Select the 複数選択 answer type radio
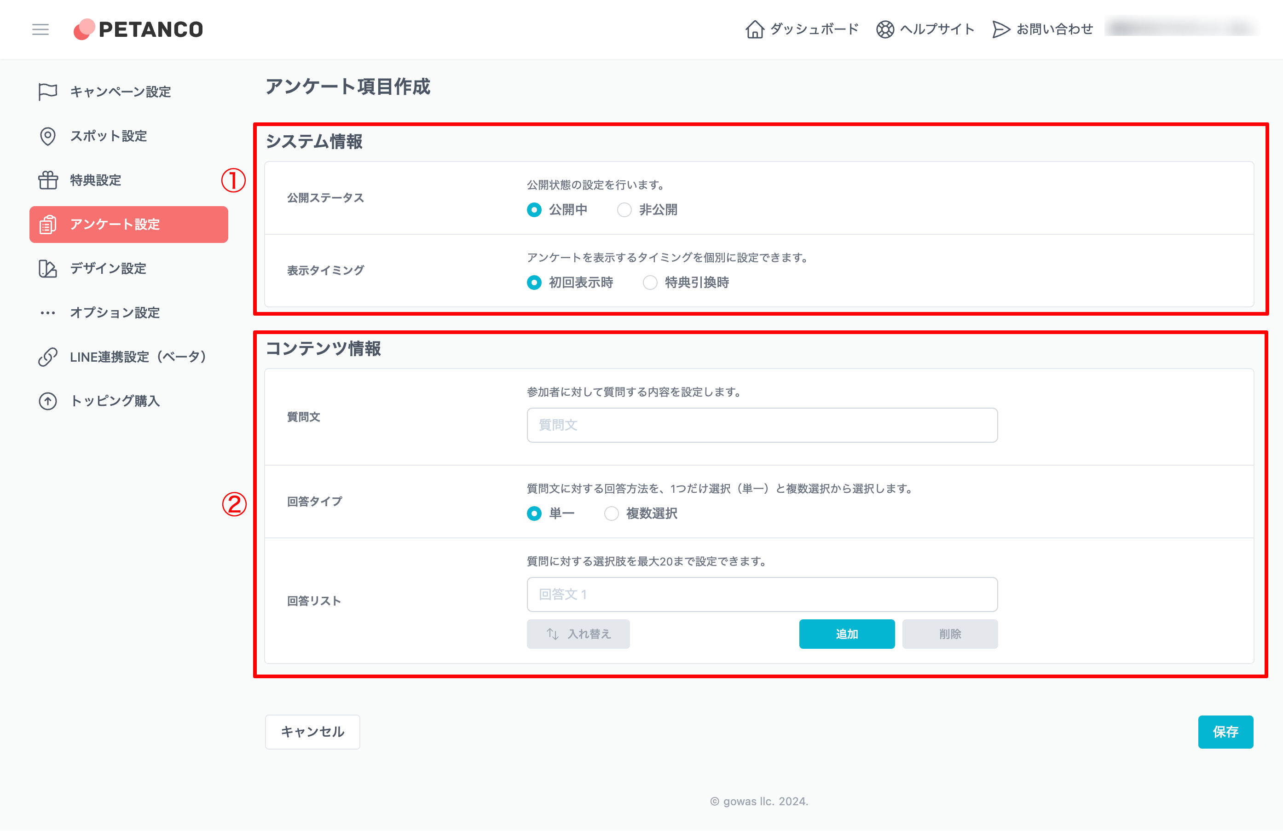Screen dimensions: 1283x831 tap(611, 514)
